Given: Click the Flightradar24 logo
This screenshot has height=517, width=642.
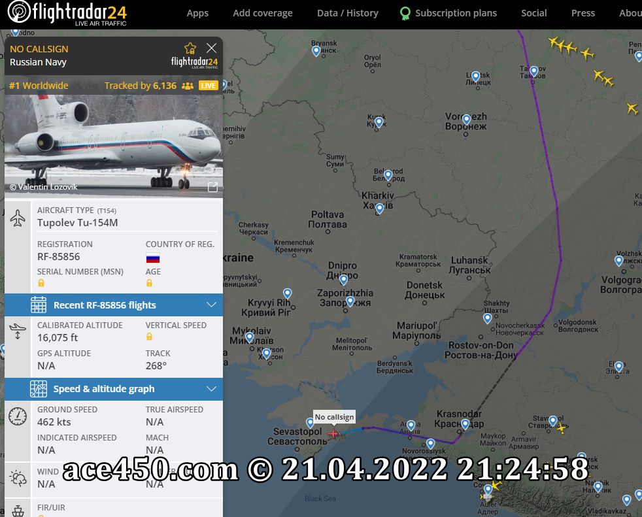Looking at the screenshot, I should coord(67,13).
